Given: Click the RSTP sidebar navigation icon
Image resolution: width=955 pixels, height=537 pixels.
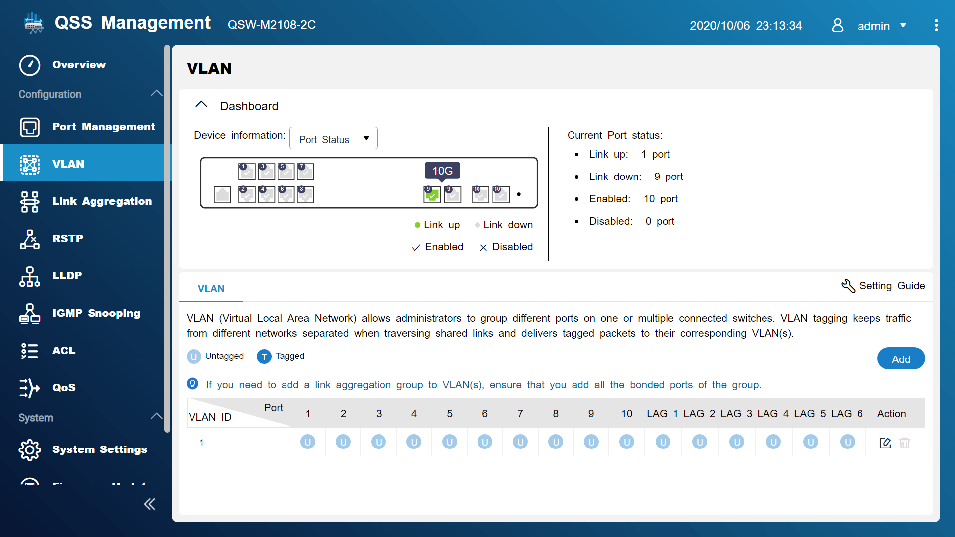Looking at the screenshot, I should [29, 238].
